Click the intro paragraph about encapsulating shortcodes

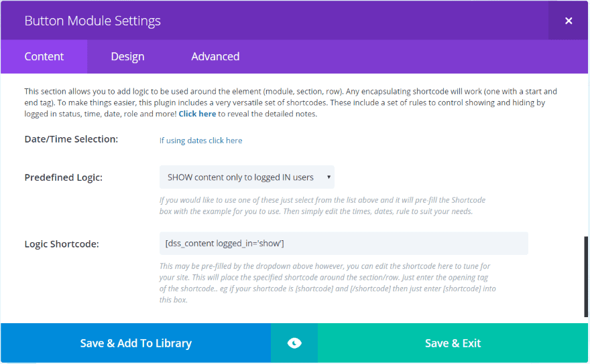(x=290, y=102)
